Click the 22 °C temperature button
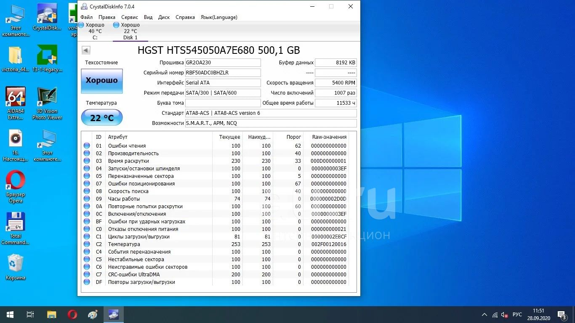The image size is (575, 323). (x=102, y=118)
